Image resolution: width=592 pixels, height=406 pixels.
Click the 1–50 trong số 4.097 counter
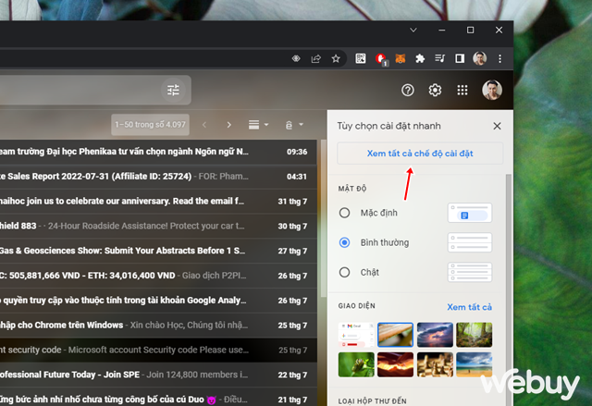(x=150, y=125)
